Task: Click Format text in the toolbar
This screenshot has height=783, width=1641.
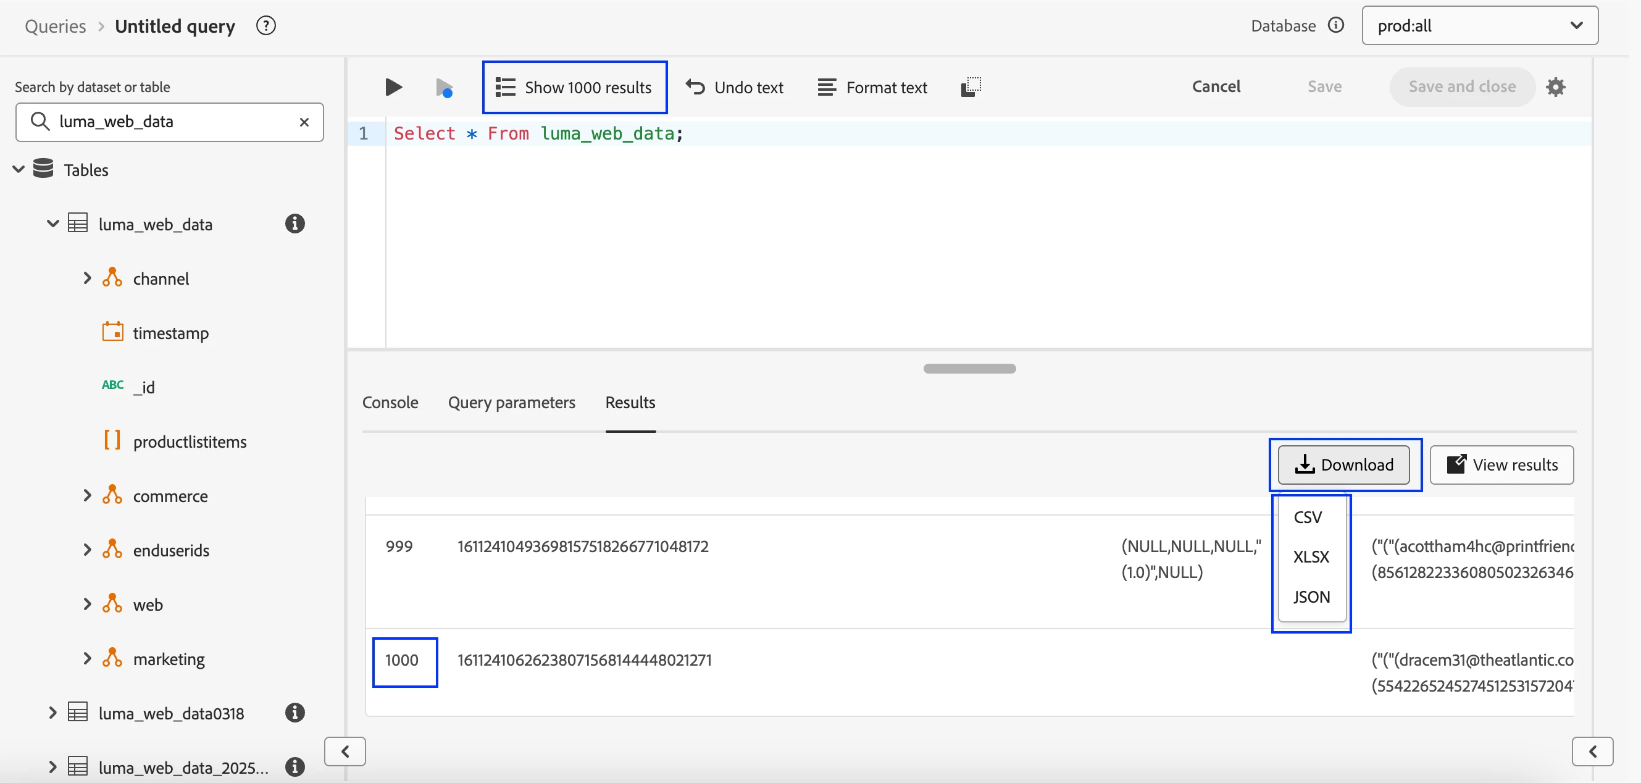Action: [x=872, y=87]
